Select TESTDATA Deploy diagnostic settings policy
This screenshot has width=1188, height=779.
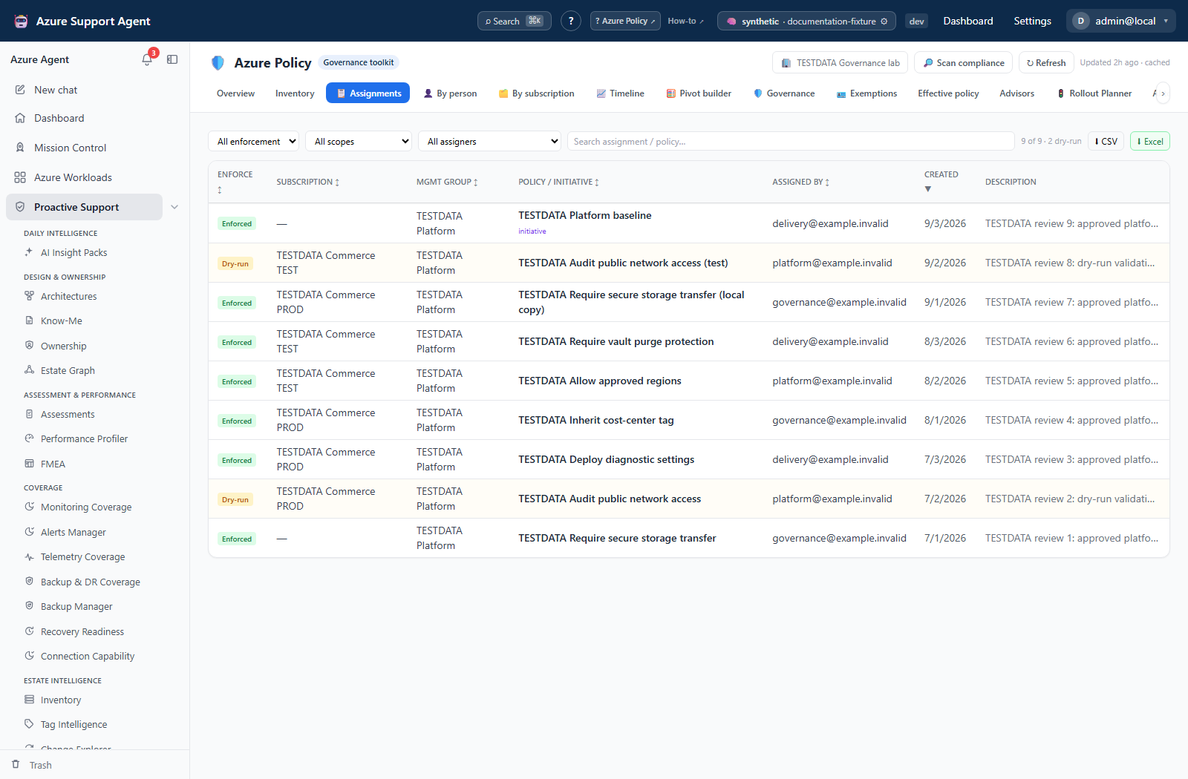coord(606,459)
